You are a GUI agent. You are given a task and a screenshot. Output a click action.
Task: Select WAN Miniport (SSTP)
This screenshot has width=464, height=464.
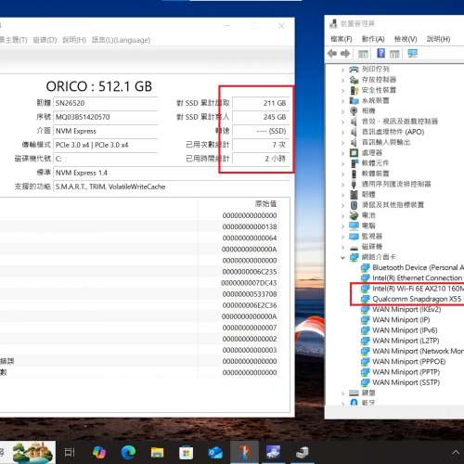[406, 382]
